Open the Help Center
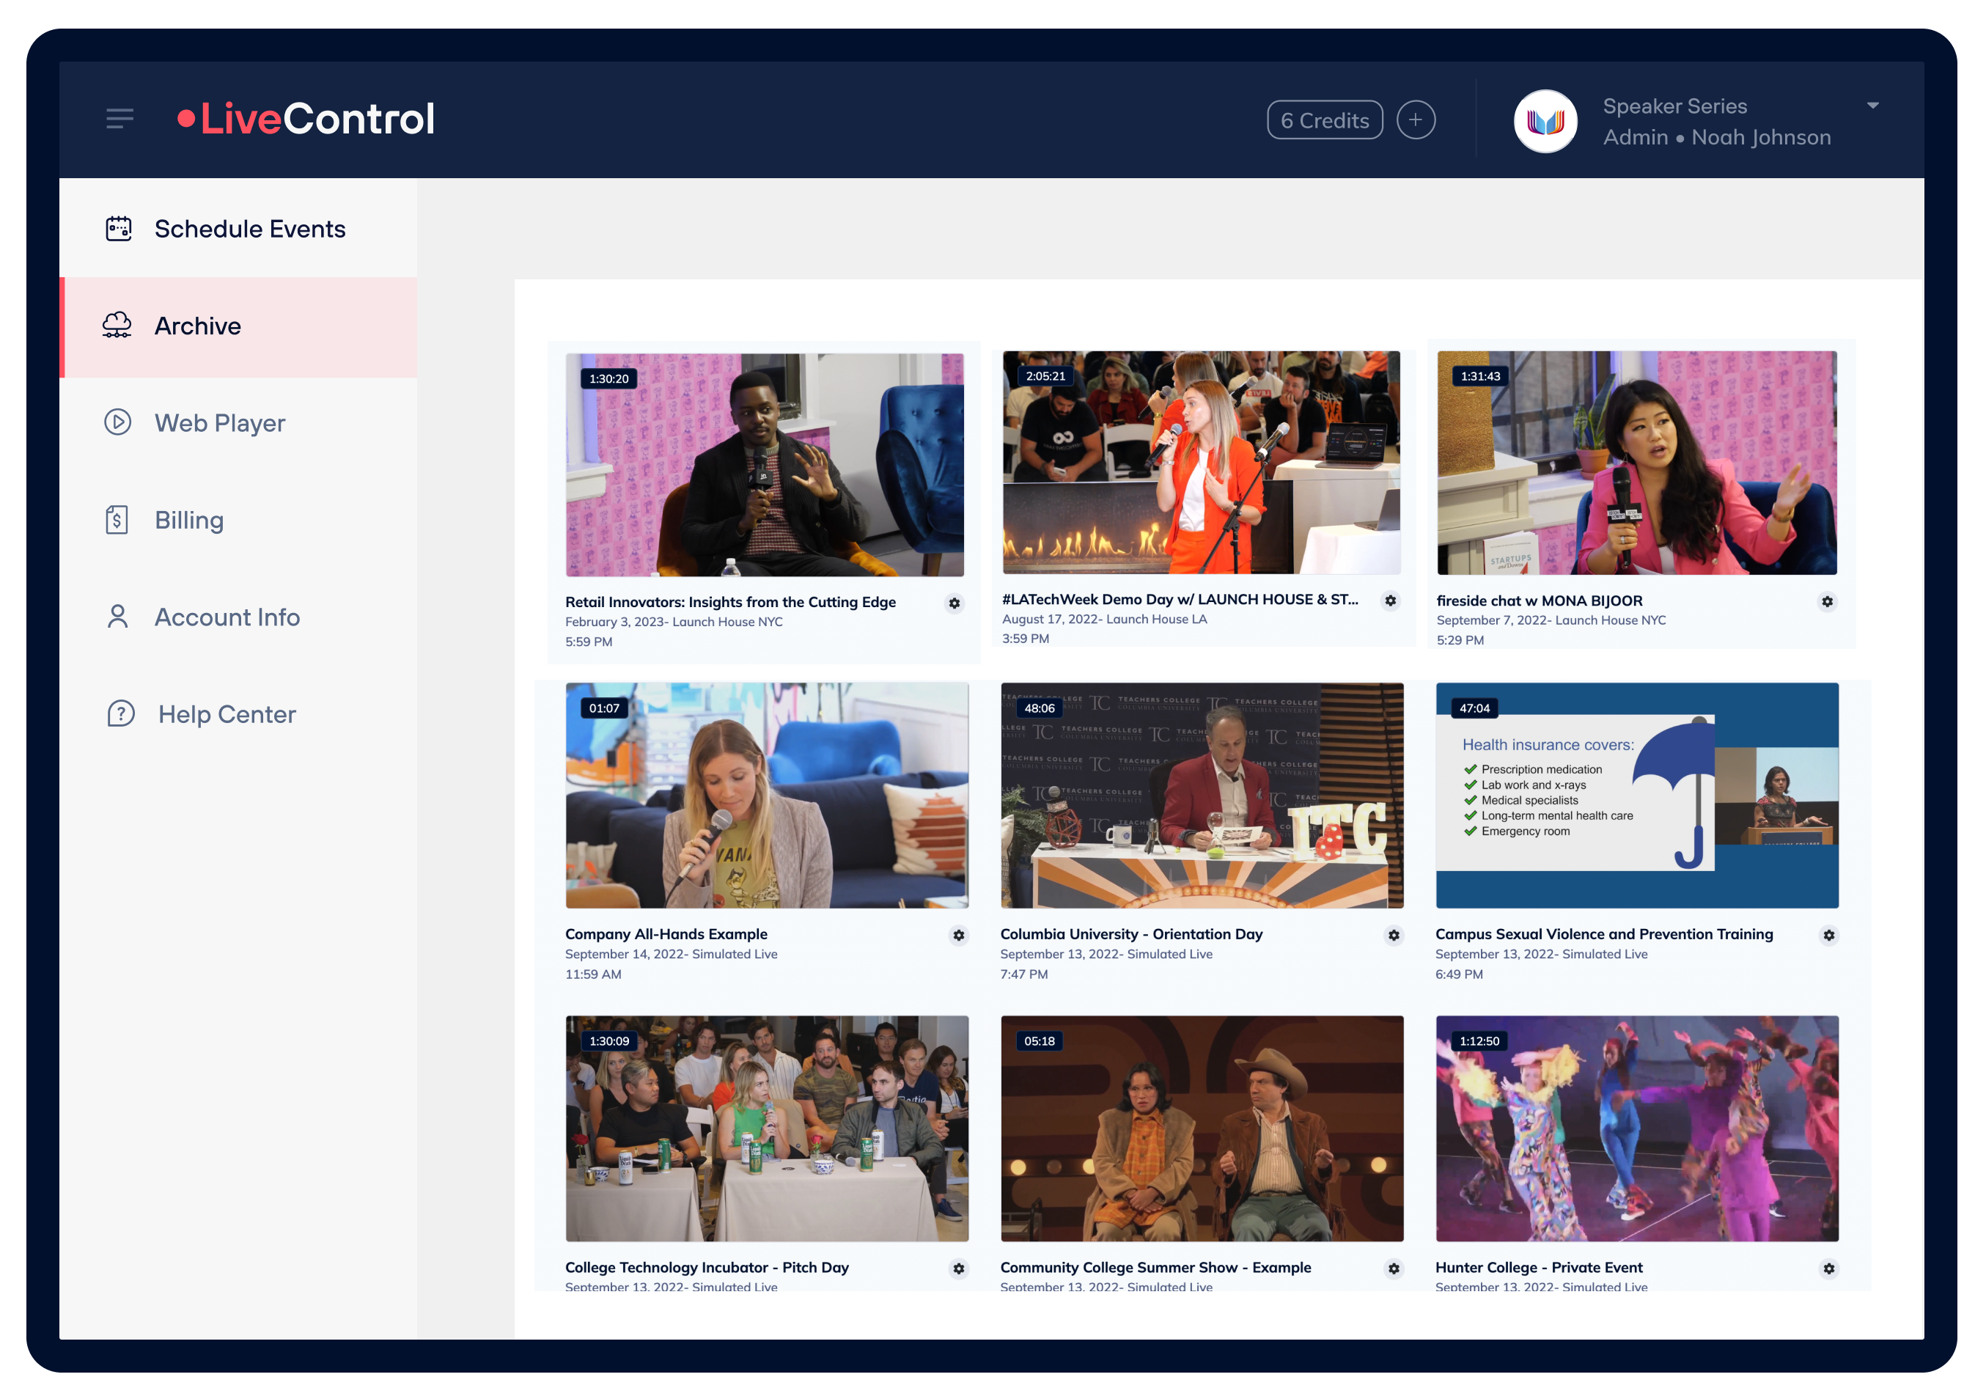This screenshot has height=1388, width=1986. [x=227, y=714]
